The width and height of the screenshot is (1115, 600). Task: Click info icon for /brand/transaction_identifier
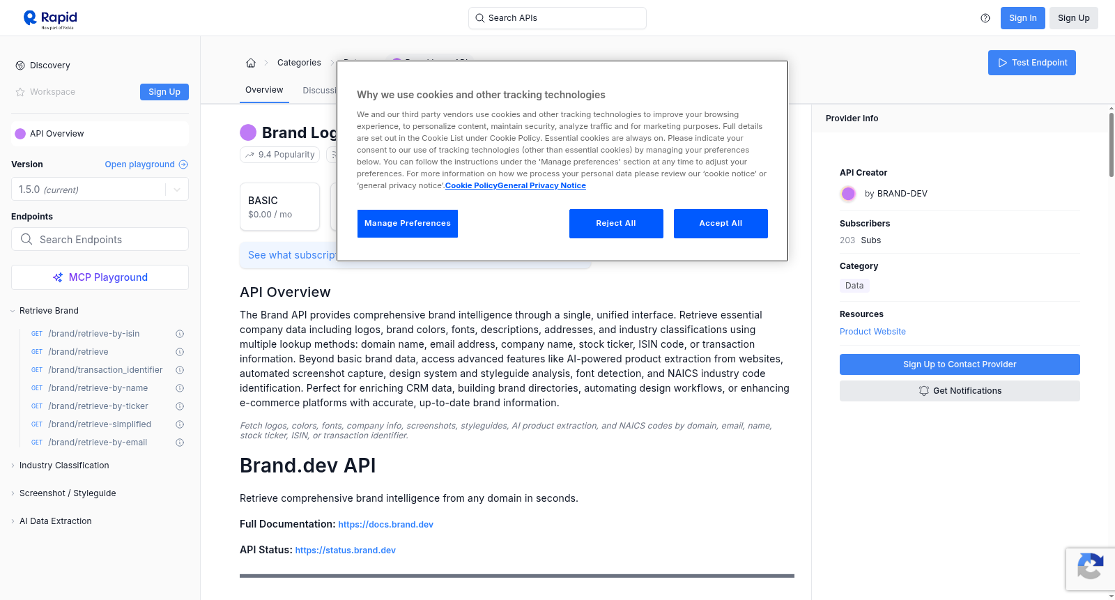(180, 370)
